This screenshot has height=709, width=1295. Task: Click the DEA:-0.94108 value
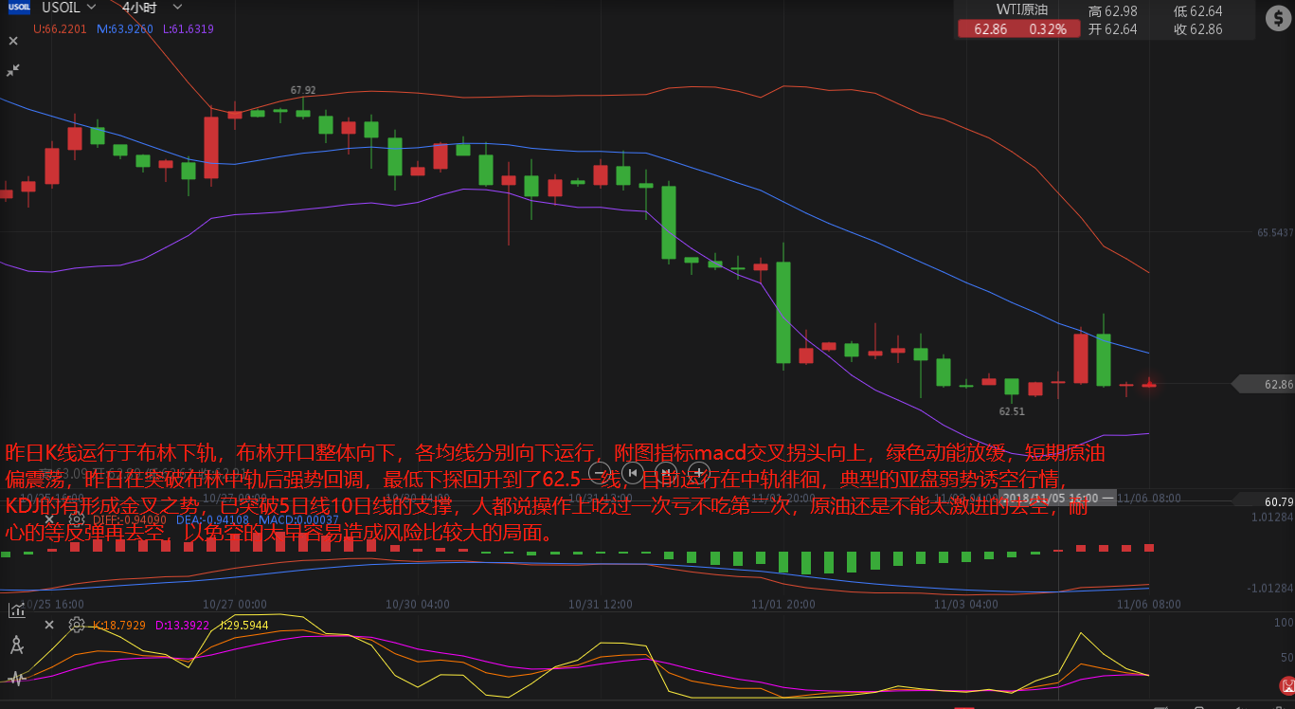tap(213, 518)
